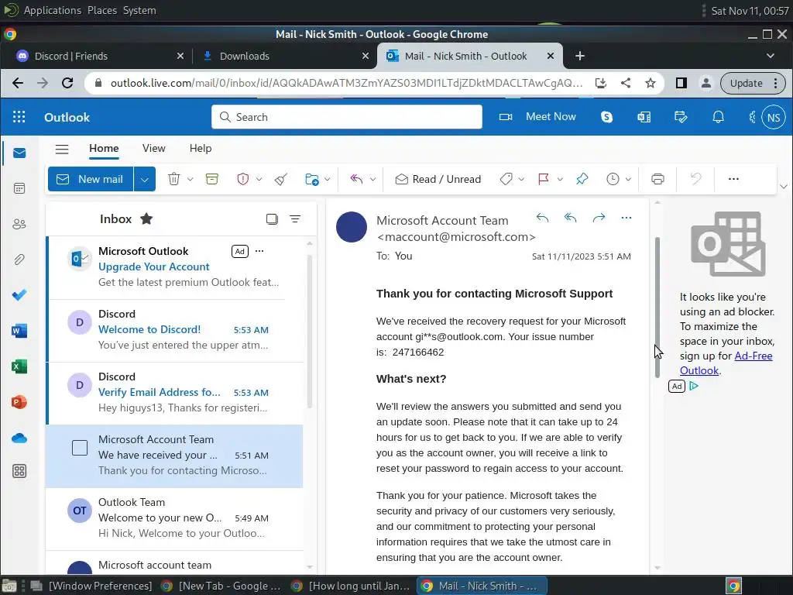Open Skype from the header
The width and height of the screenshot is (793, 595).
[606, 117]
